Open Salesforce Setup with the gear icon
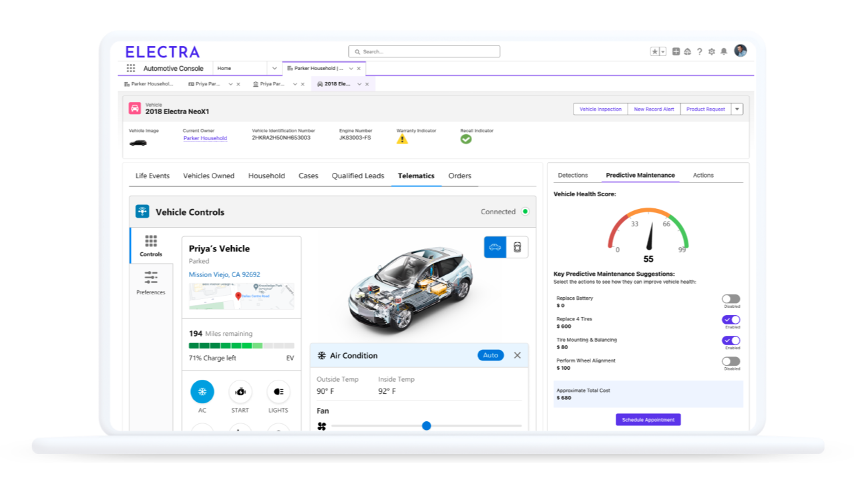Viewport: 854px width, 480px height. pyautogui.click(x=710, y=51)
